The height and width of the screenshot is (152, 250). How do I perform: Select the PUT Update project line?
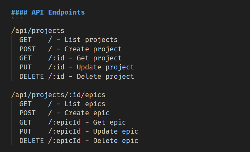(x=77, y=67)
